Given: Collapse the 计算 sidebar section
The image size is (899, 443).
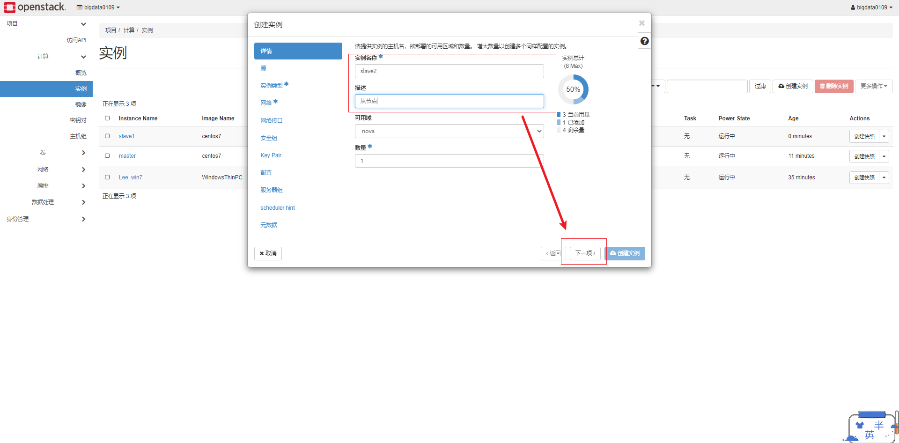Looking at the screenshot, I should click(x=61, y=57).
